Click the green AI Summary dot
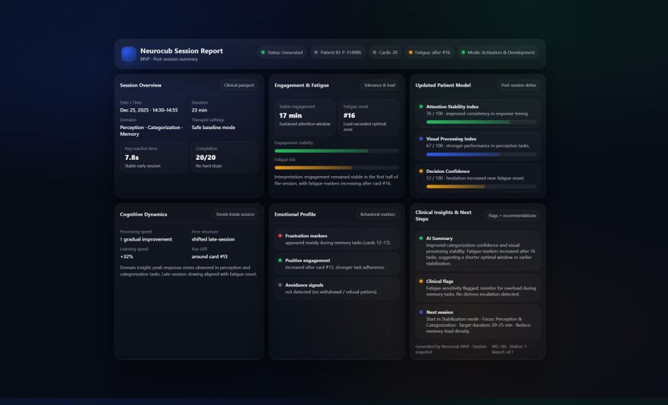This screenshot has width=668, height=405. pos(421,238)
